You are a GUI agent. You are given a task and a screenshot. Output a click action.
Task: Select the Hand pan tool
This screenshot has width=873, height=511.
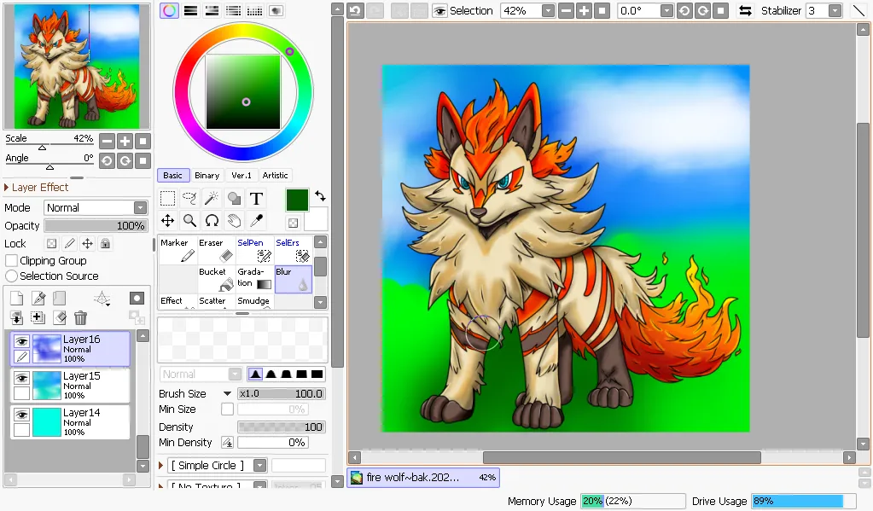coord(234,220)
